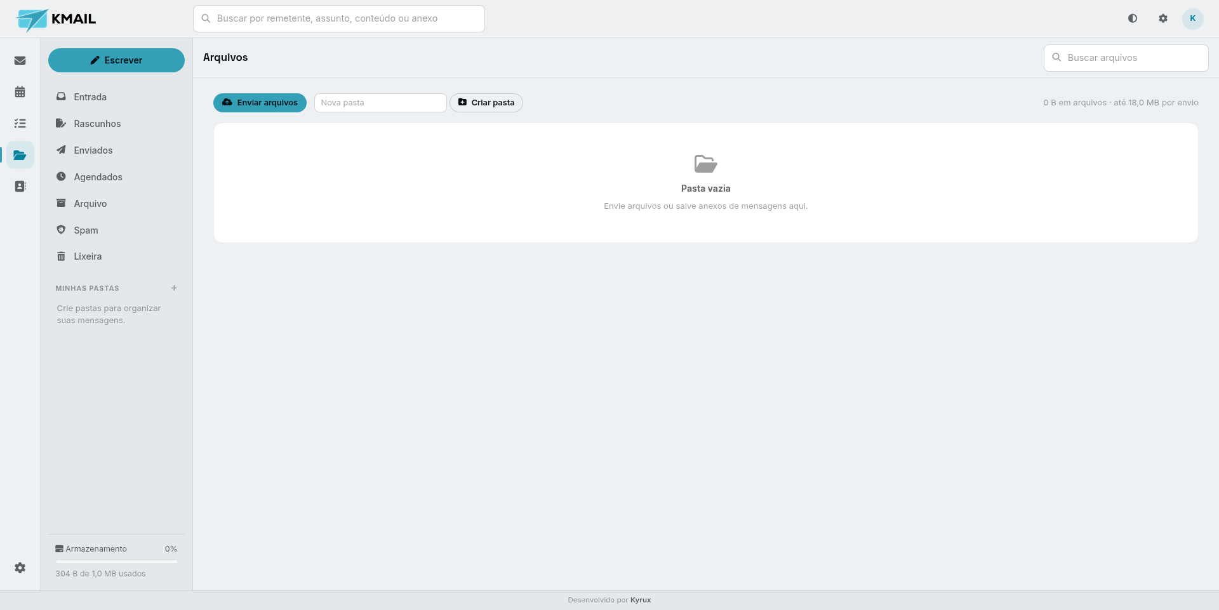Click the Criar pasta button
Viewport: 1219px width, 610px height.
(x=486, y=103)
